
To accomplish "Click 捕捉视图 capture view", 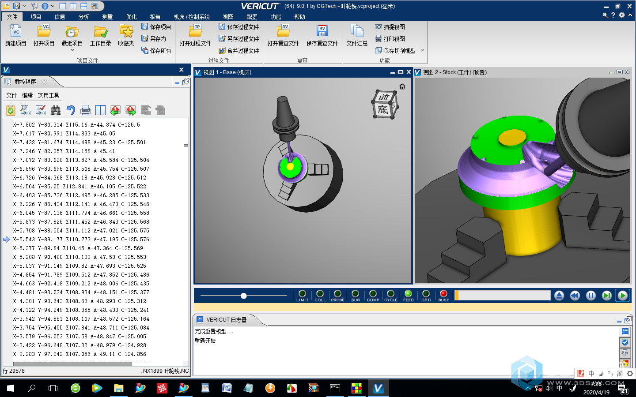I will point(390,27).
